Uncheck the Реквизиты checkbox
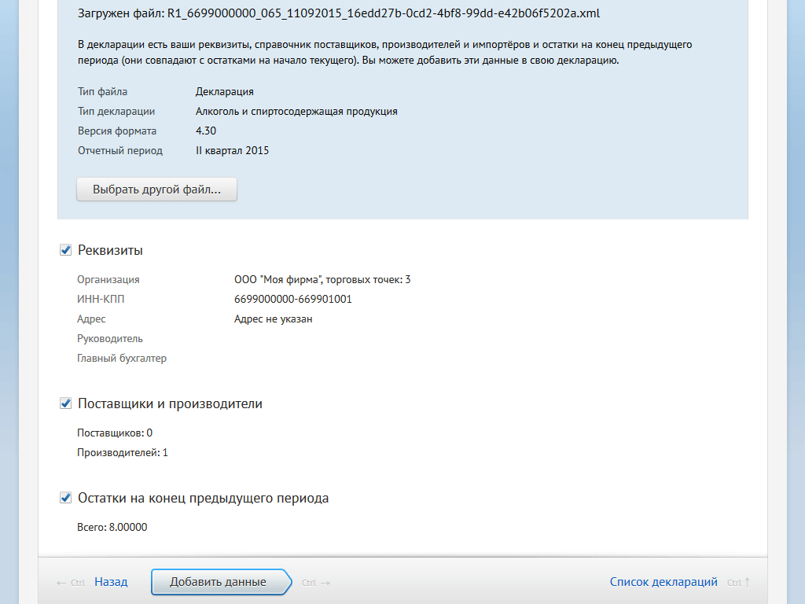The image size is (805, 604). tap(66, 250)
